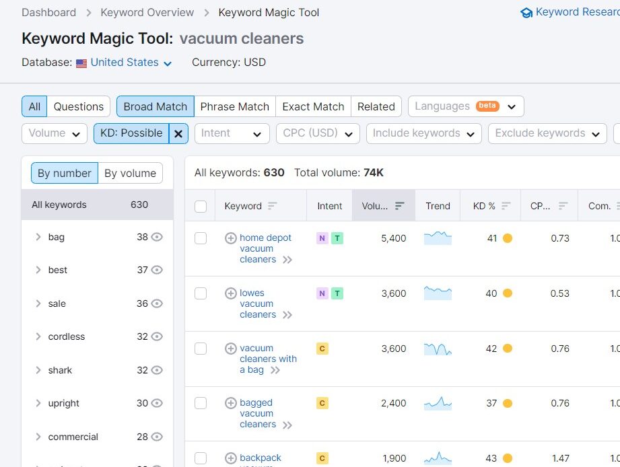The height and width of the screenshot is (467, 620).
Task: Click N intent badge for home depot row
Action: (x=322, y=238)
